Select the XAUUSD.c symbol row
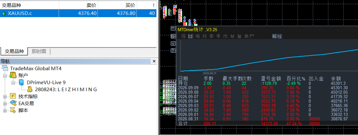Screen dimensions: 358x135 pos(78,13)
